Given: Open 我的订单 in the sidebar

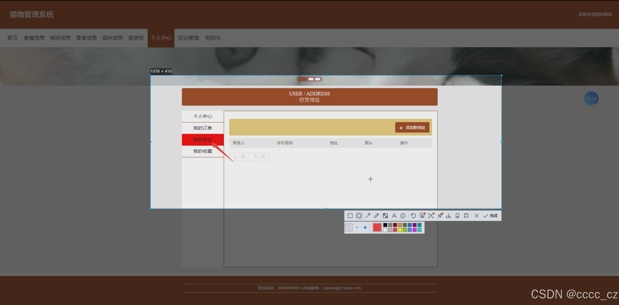Looking at the screenshot, I should point(202,128).
